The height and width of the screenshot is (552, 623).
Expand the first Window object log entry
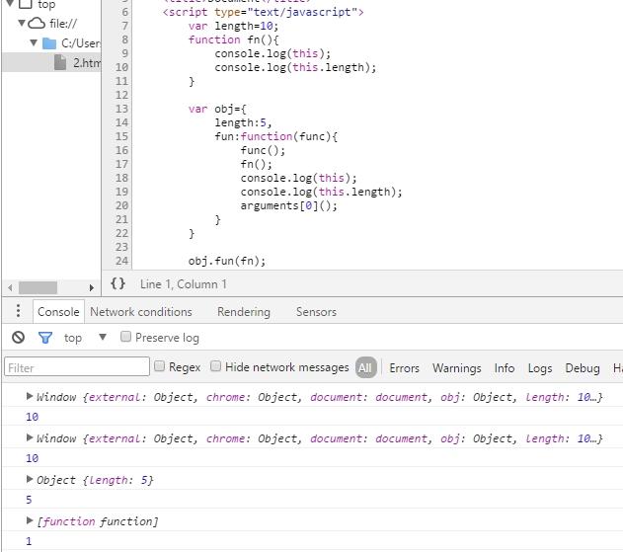[x=29, y=396]
